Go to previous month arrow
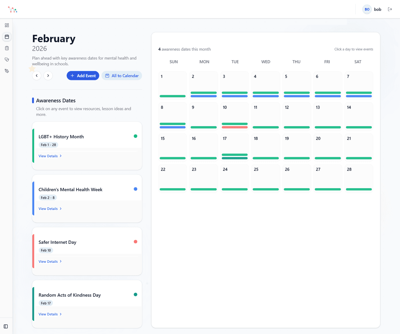The width and height of the screenshot is (400, 334). pos(37,76)
